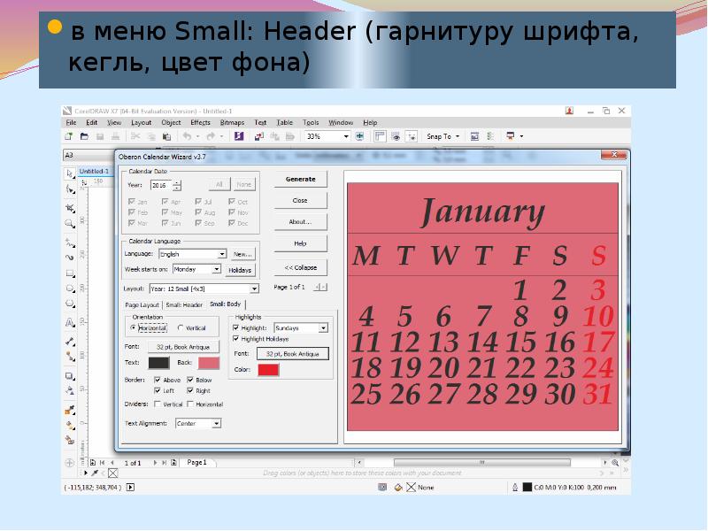Open the Text Alignment dropdown
The height and width of the screenshot is (531, 708).
(216, 424)
